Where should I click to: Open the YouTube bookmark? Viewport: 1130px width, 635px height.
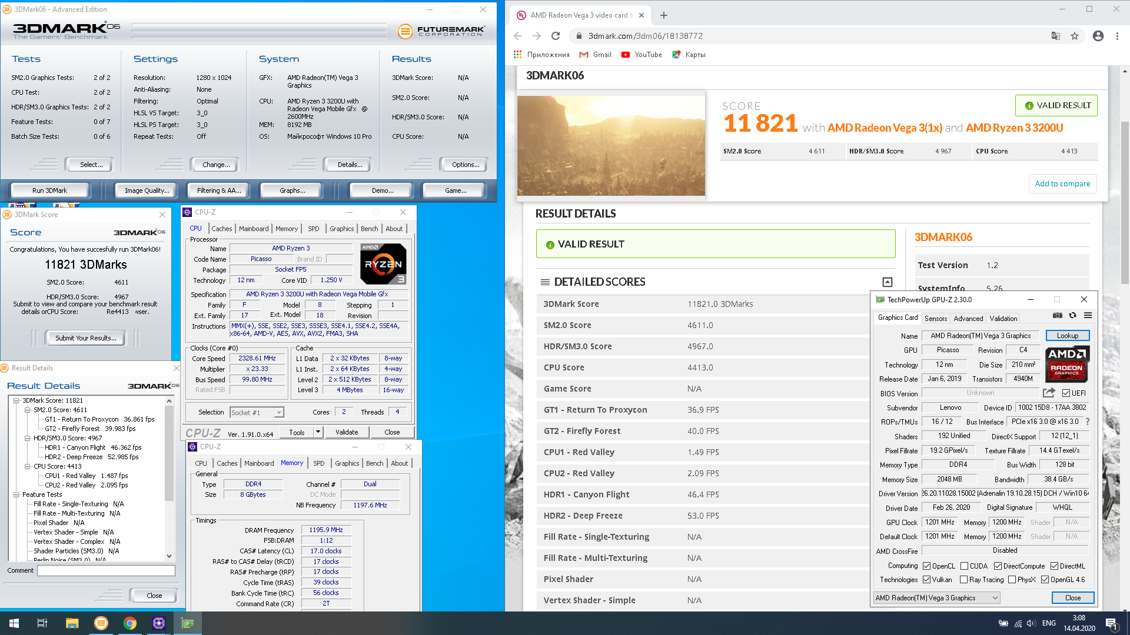point(642,55)
